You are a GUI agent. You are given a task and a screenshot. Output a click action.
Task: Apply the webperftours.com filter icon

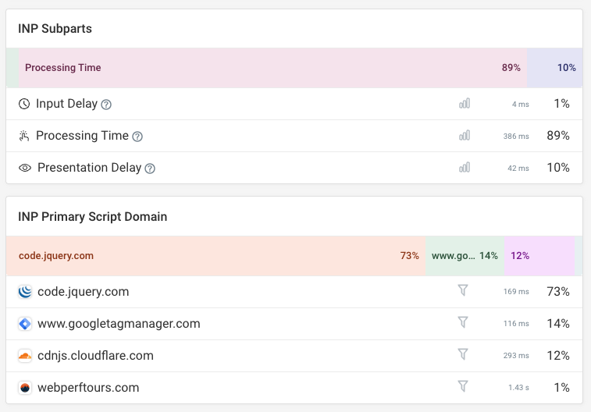(x=463, y=387)
